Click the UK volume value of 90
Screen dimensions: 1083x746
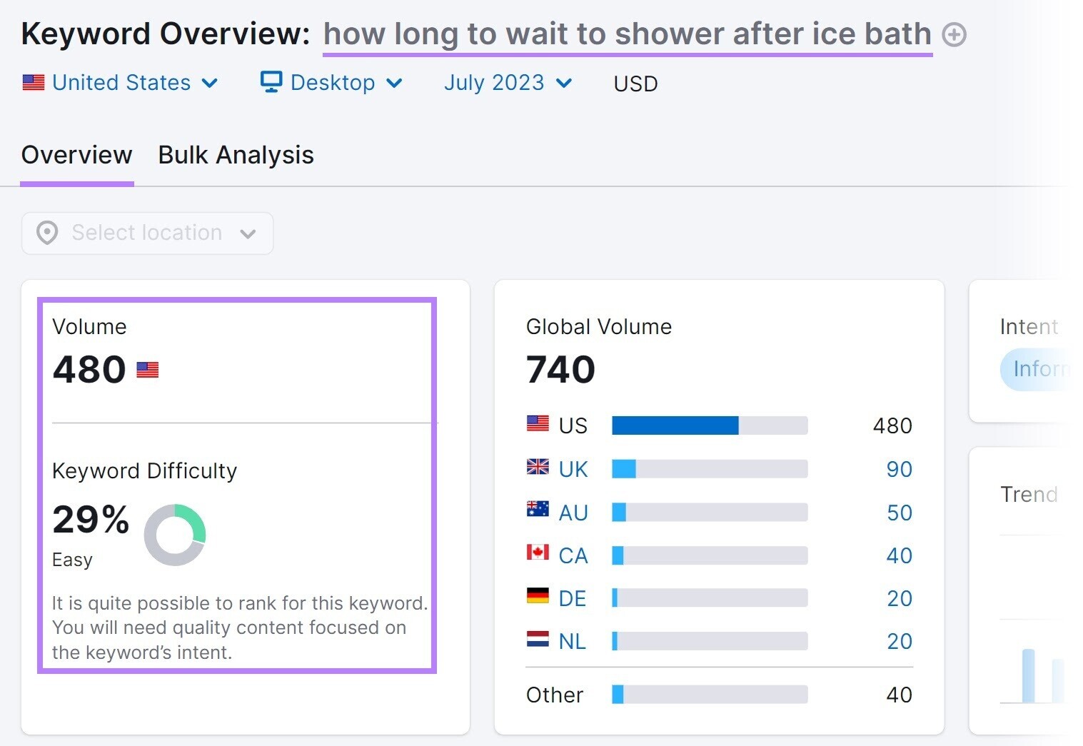click(899, 469)
